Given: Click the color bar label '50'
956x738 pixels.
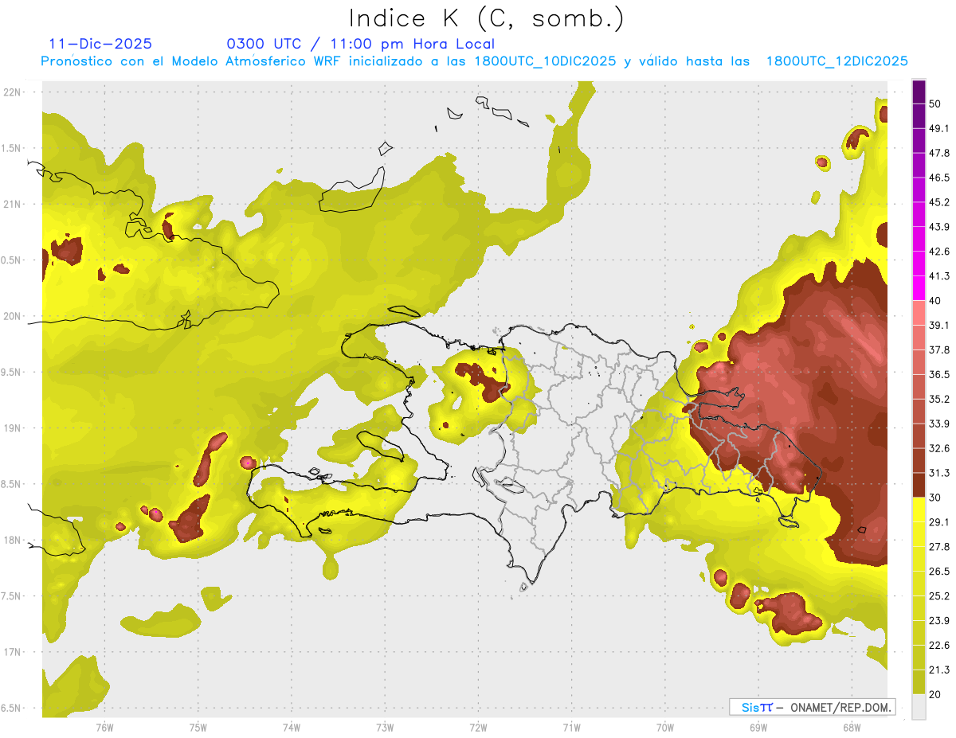Looking at the screenshot, I should (x=935, y=104).
